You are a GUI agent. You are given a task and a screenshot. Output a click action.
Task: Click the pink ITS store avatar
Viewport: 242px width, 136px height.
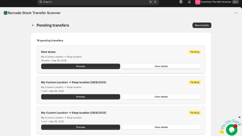[198, 2]
